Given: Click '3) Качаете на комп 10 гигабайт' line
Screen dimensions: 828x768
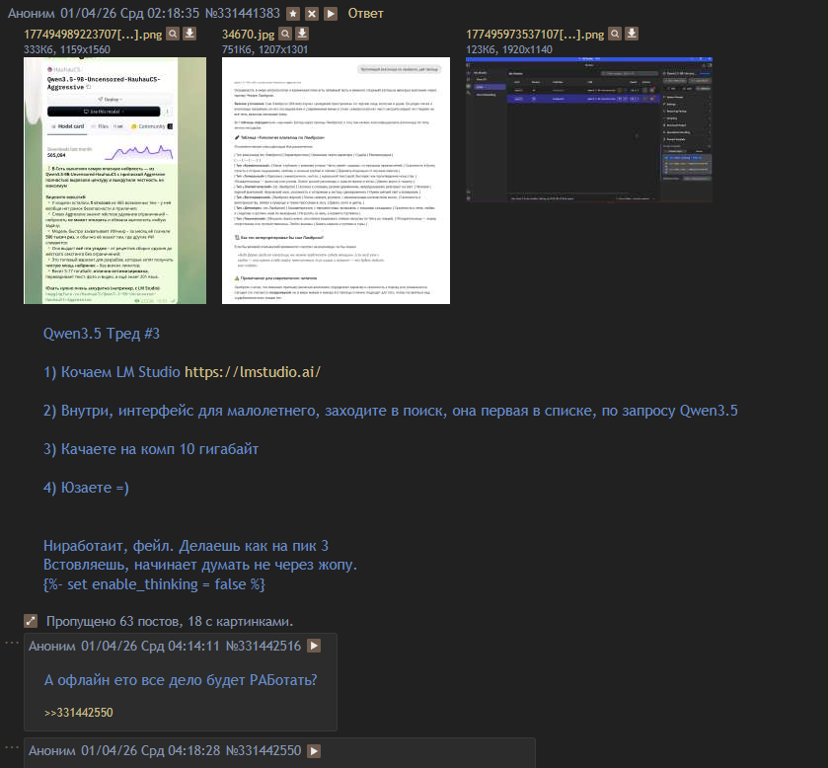Looking at the screenshot, I should tap(151, 449).
